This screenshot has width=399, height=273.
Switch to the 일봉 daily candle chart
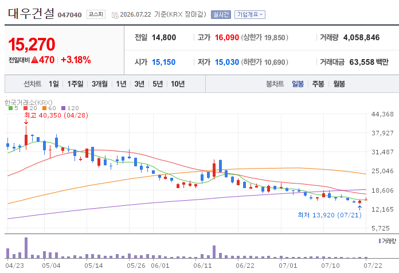[x=298, y=84]
